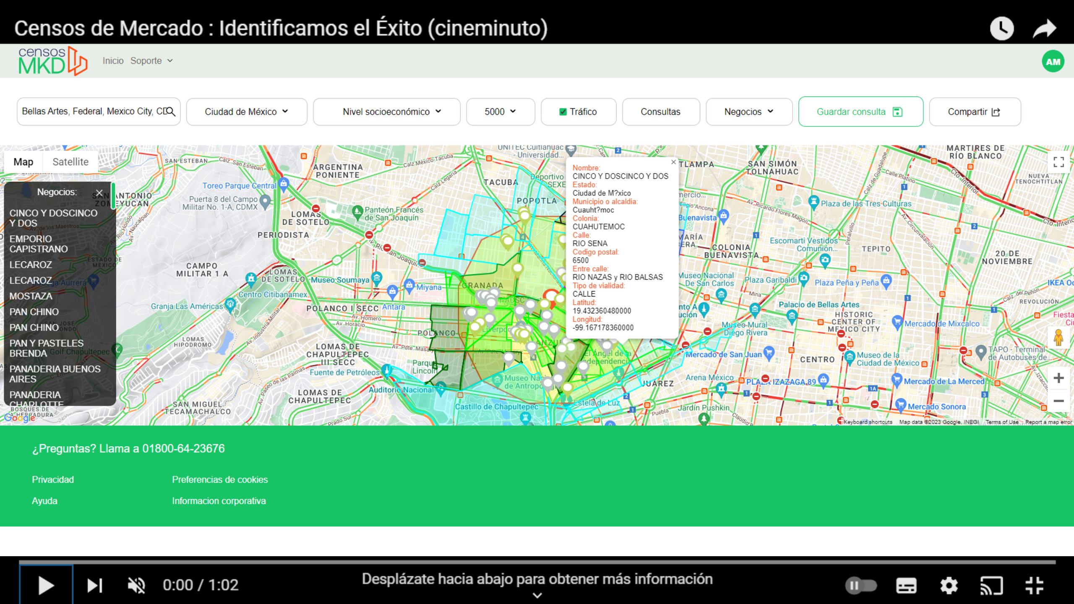Toggle map fullscreen view icon
This screenshot has width=1074, height=604.
click(x=1058, y=162)
